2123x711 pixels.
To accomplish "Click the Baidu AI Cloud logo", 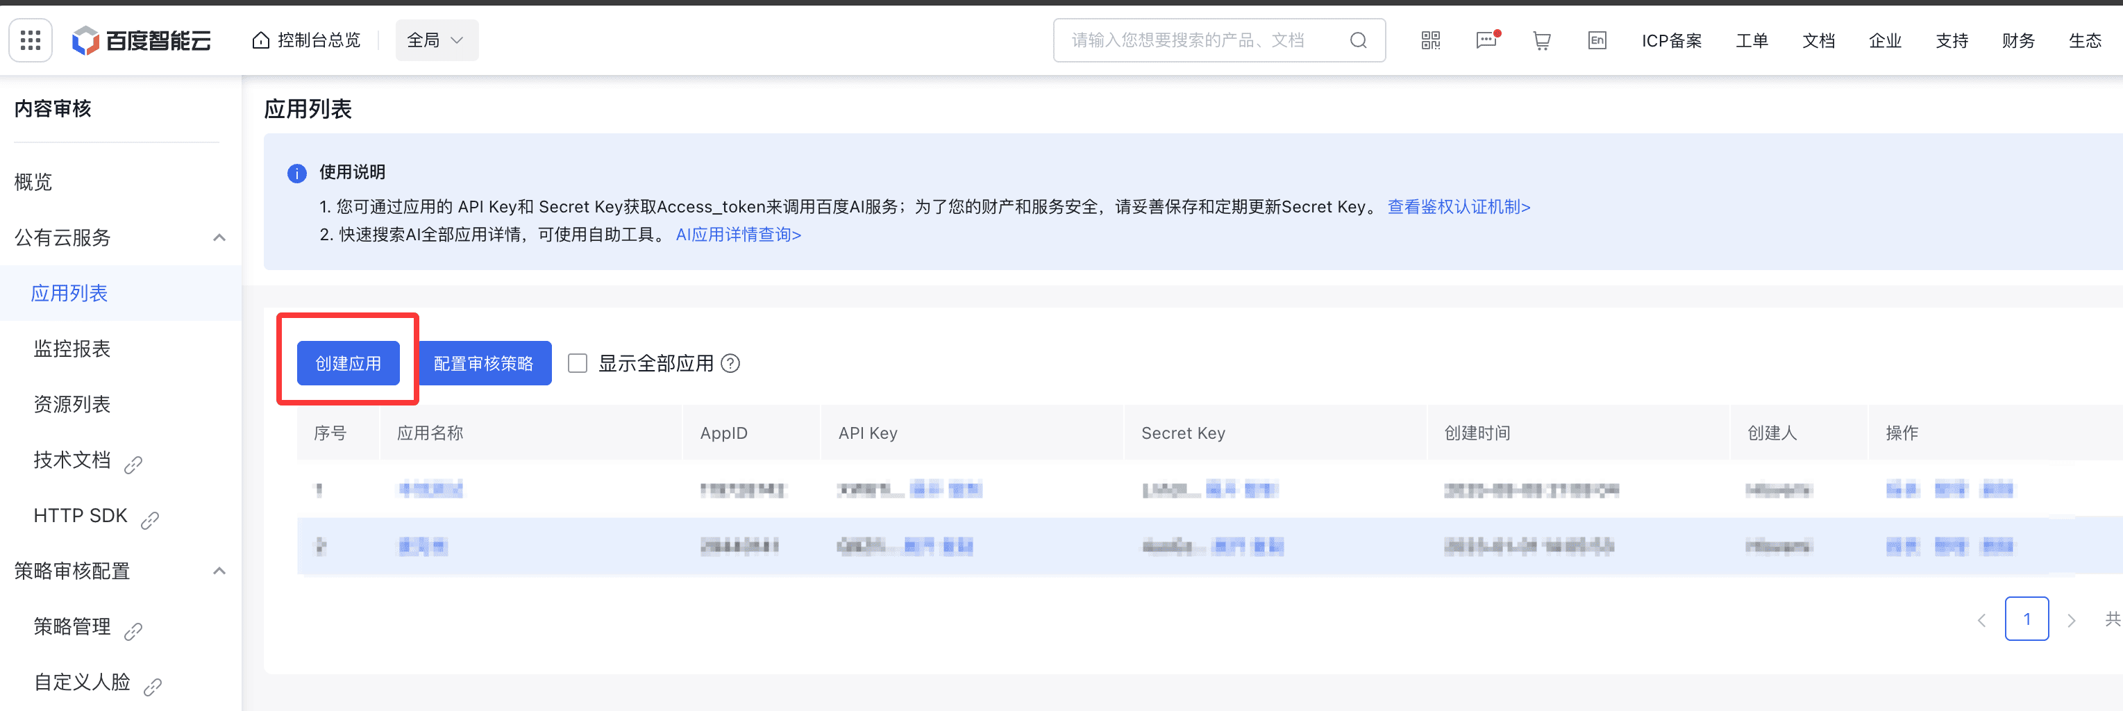I will click(142, 40).
